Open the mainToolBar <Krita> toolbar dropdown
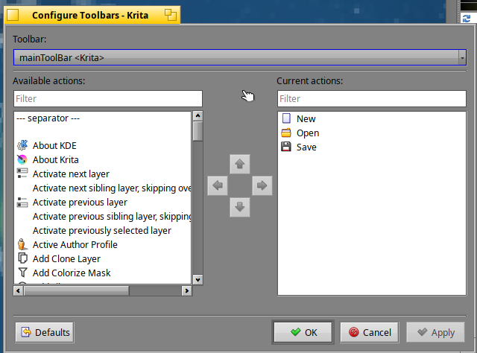The image size is (477, 353). tap(240, 57)
